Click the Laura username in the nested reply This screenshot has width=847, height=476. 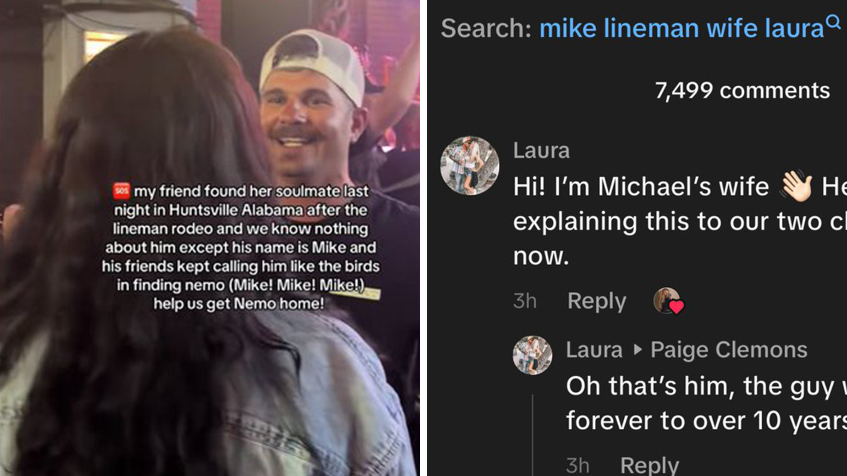coord(594,350)
